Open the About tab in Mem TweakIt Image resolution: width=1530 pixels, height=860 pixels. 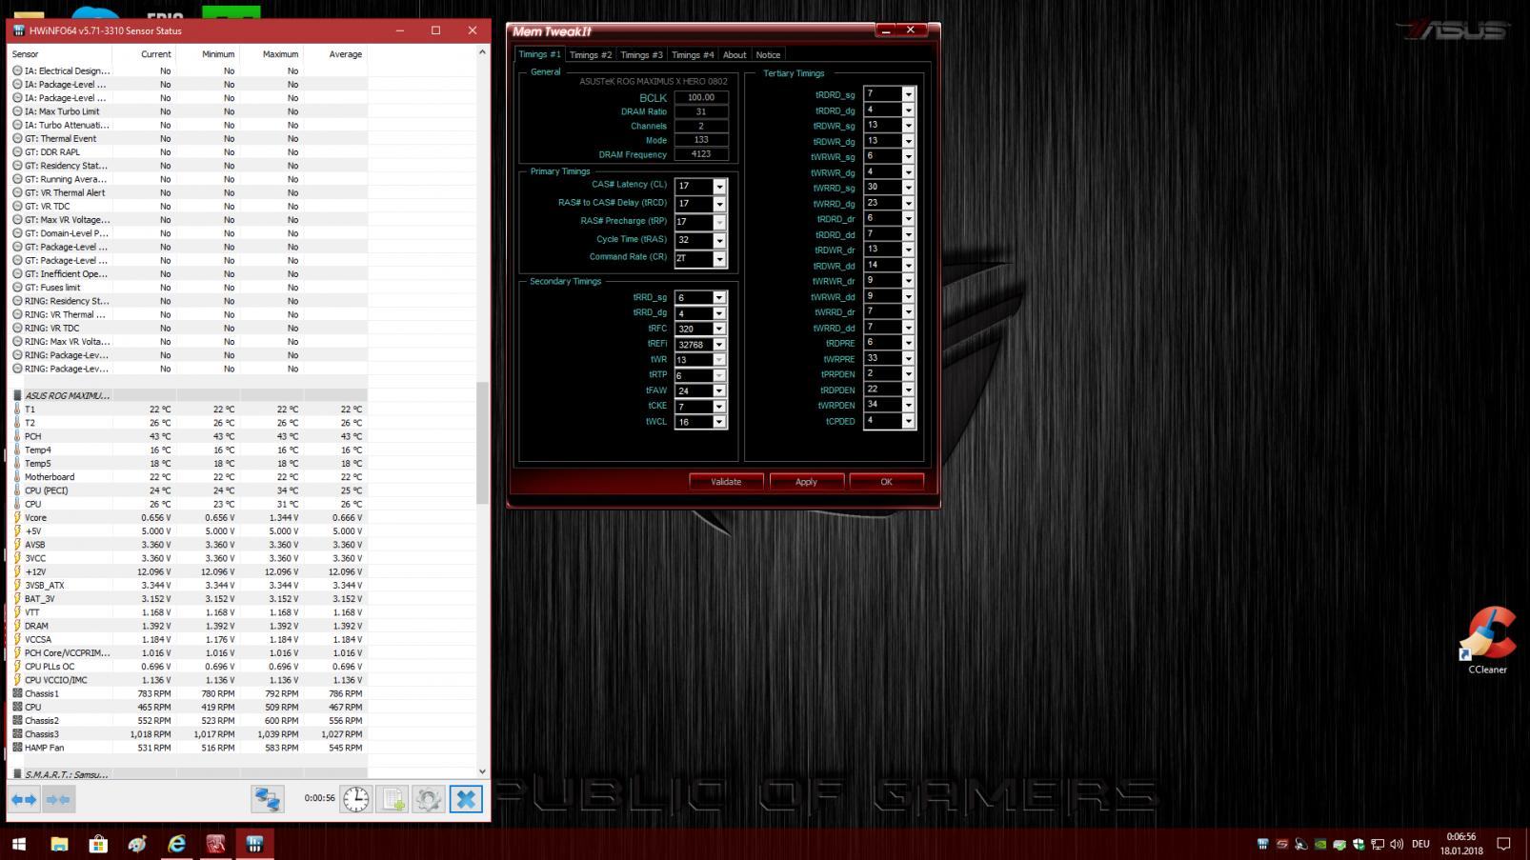tap(735, 55)
